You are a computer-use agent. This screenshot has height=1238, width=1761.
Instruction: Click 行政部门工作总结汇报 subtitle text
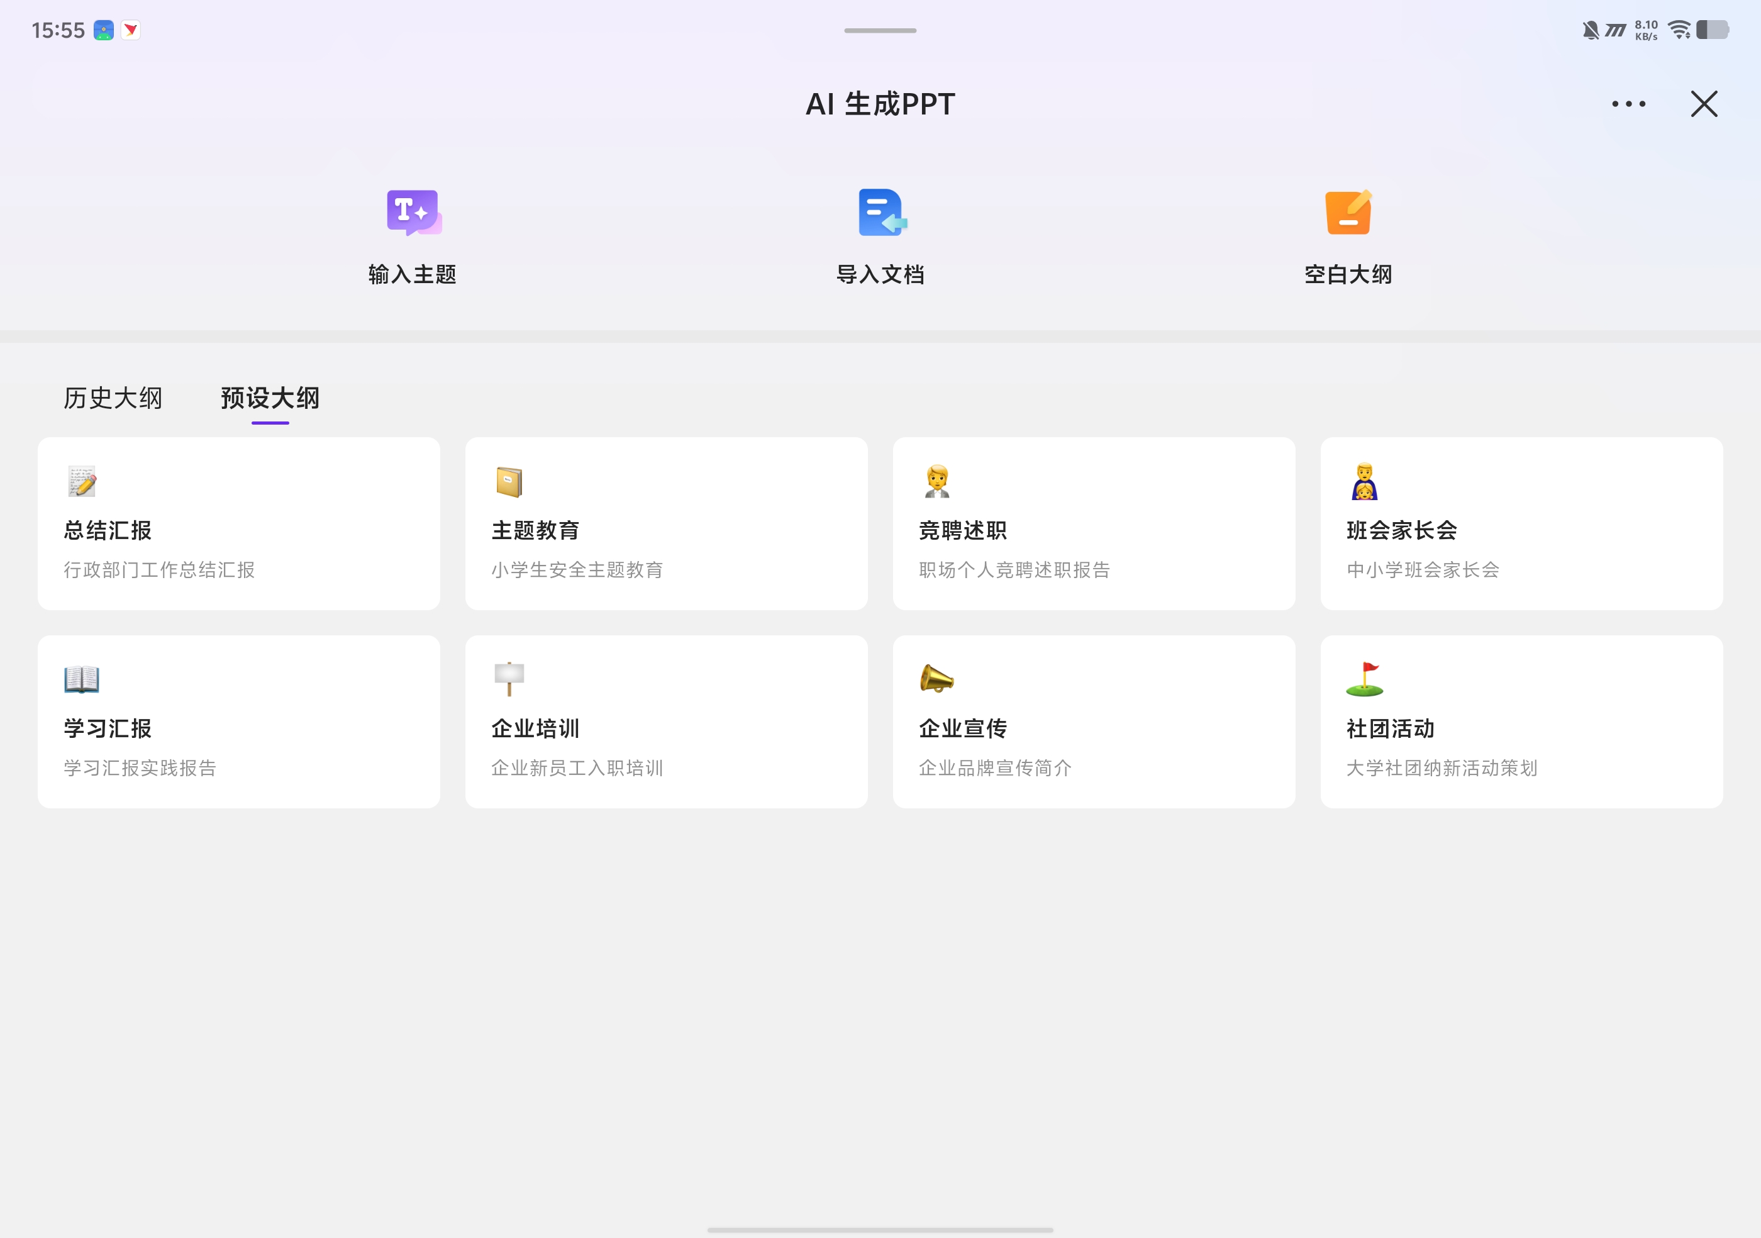[x=160, y=570]
